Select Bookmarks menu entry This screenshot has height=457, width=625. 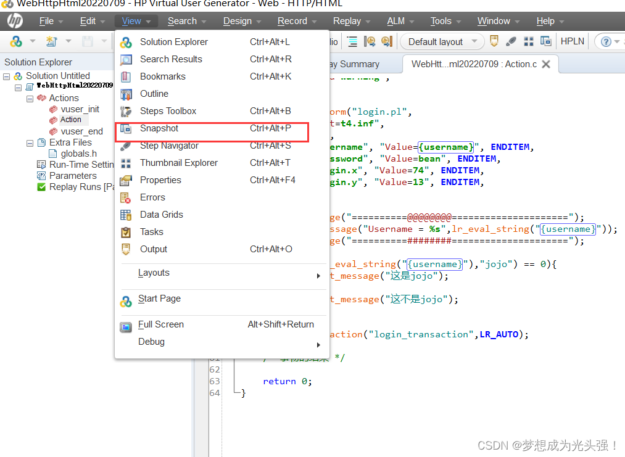(x=221, y=76)
